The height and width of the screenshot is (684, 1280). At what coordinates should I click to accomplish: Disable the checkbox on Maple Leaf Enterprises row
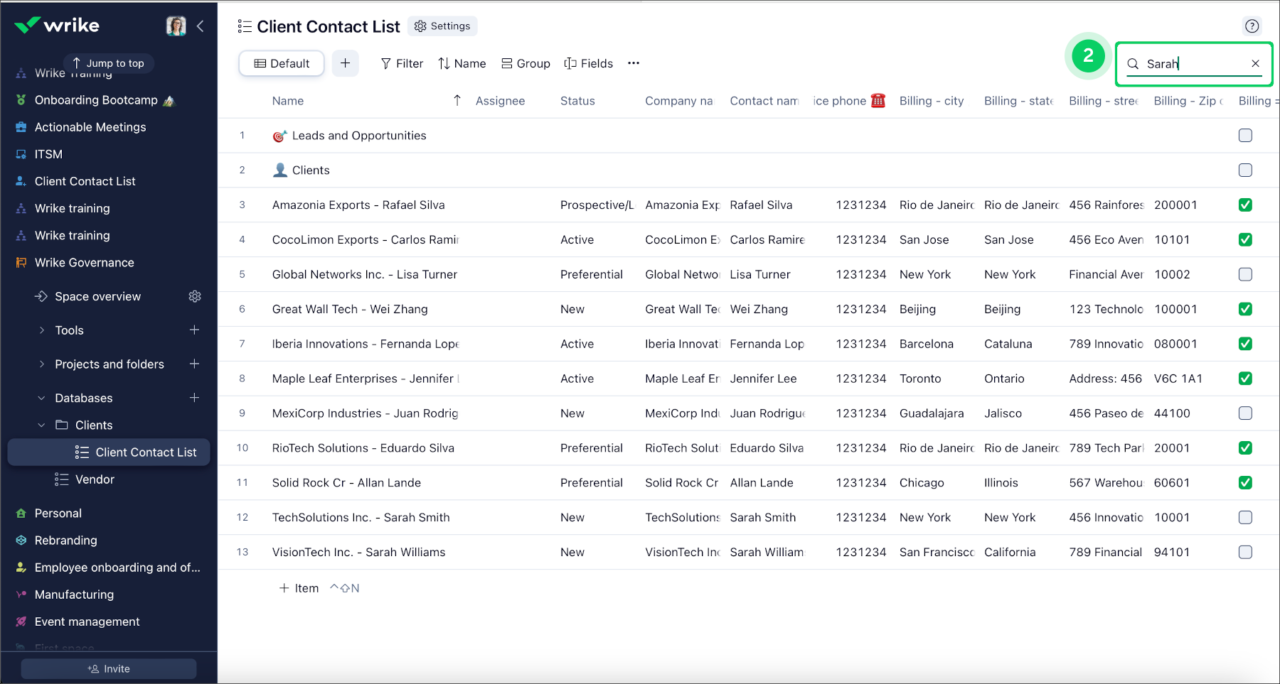click(x=1245, y=379)
